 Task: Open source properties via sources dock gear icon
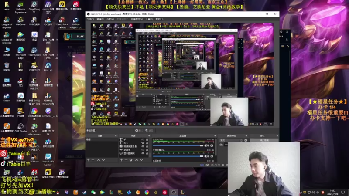[x=131, y=160]
